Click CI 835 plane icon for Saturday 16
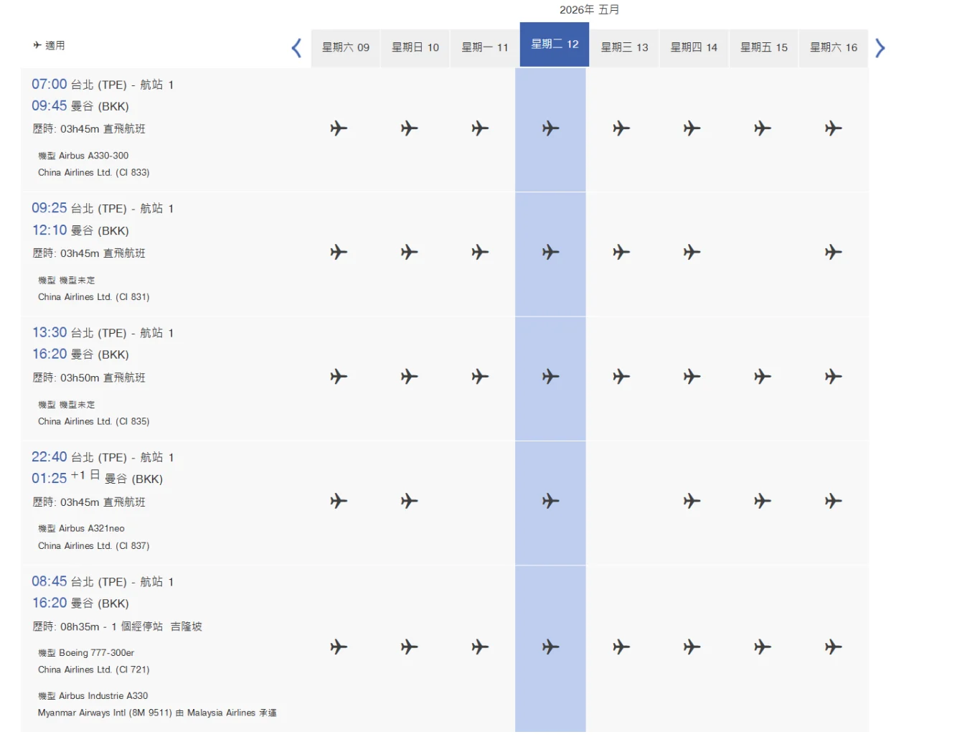The image size is (980, 742). click(x=833, y=377)
